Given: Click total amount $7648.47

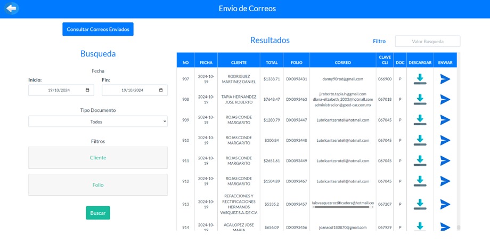Looking at the screenshot, I should coord(272,100).
